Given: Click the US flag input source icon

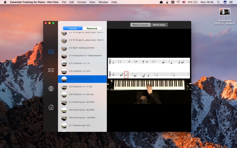Looking at the screenshot, I should point(184,2).
